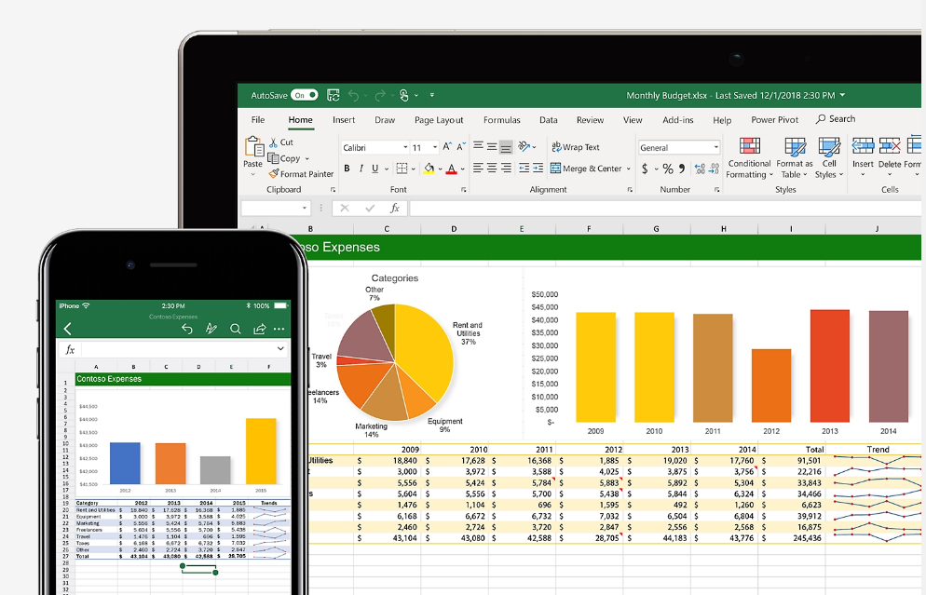The height and width of the screenshot is (595, 926).
Task: Click the yellow fill color bucket
Action: point(429,169)
